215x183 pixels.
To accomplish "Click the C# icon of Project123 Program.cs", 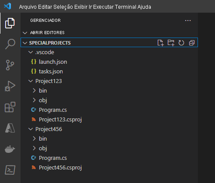I will point(34,110).
